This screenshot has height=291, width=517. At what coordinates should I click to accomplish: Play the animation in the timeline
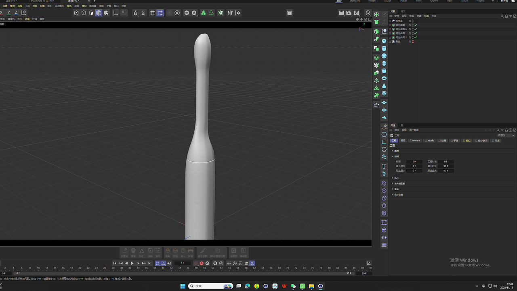coord(132,263)
